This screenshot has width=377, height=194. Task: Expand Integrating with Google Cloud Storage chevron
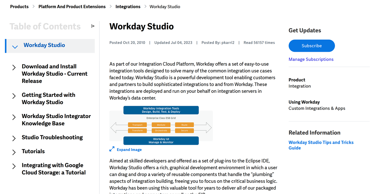point(14,166)
